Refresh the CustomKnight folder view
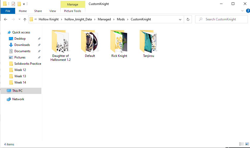250x148 pixels. (188, 19)
